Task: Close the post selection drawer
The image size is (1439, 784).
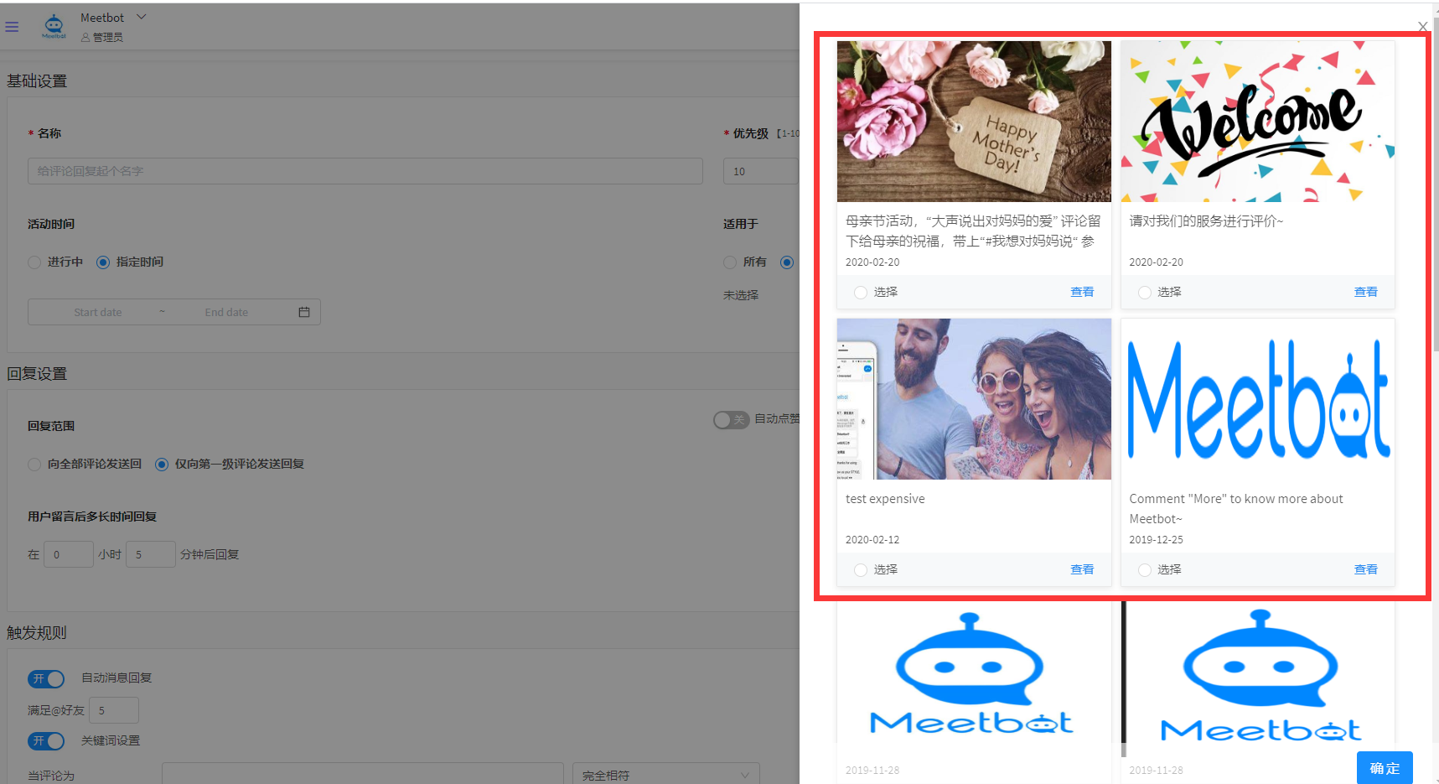Action: coord(1422,27)
